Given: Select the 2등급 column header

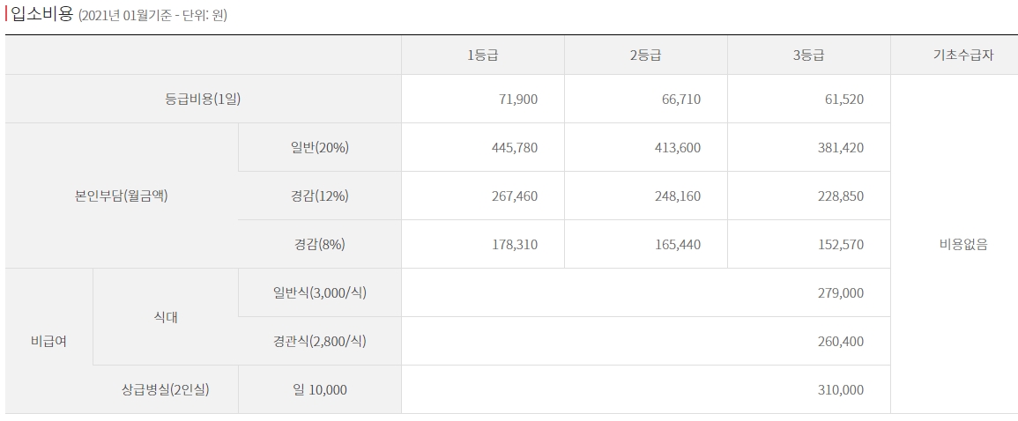Looking at the screenshot, I should tap(645, 55).
